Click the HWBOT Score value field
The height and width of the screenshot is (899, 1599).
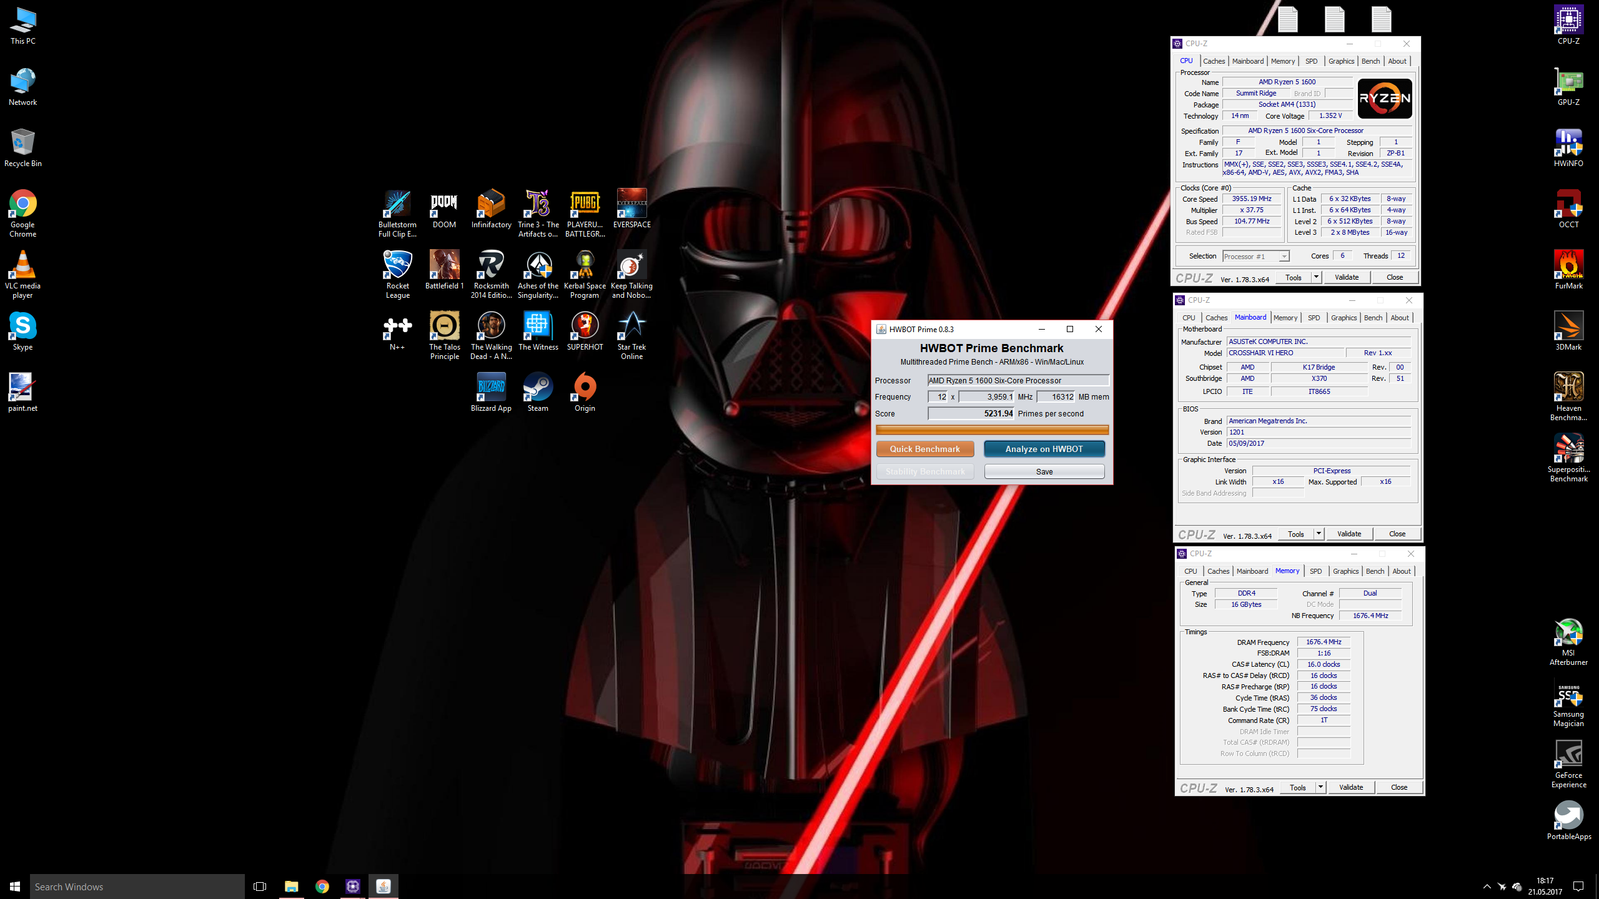[x=971, y=413]
